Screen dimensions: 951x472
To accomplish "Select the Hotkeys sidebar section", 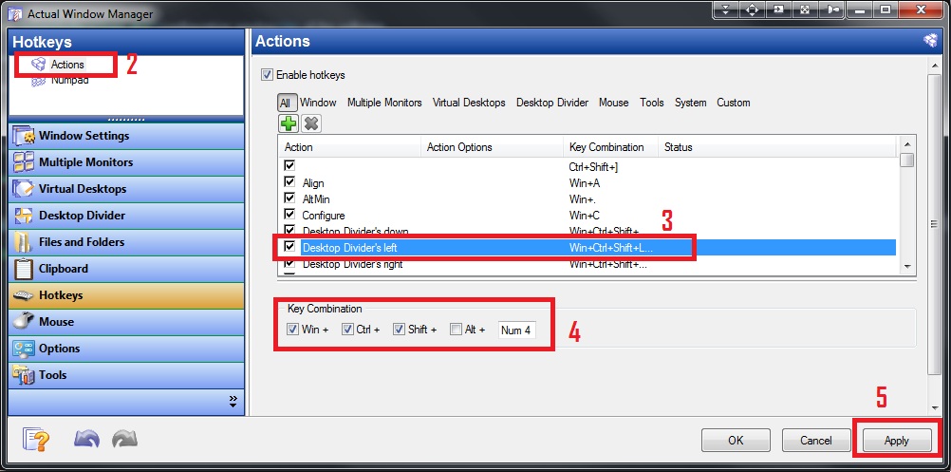I will pos(127,295).
